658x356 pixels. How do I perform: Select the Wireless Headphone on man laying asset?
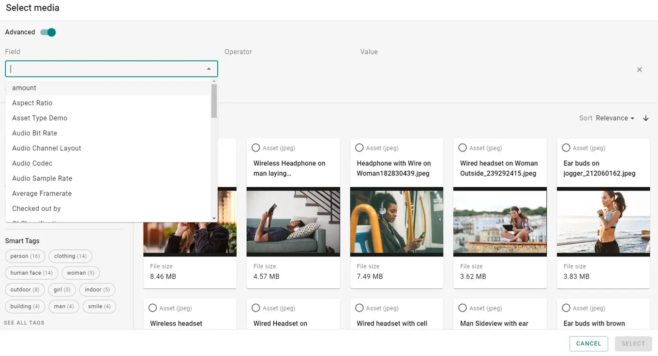pyautogui.click(x=256, y=148)
